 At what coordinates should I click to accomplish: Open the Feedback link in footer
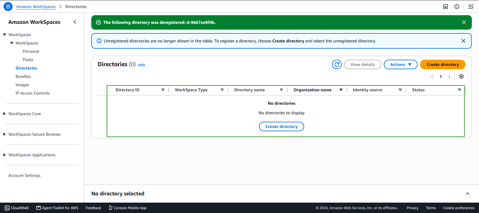point(93,208)
